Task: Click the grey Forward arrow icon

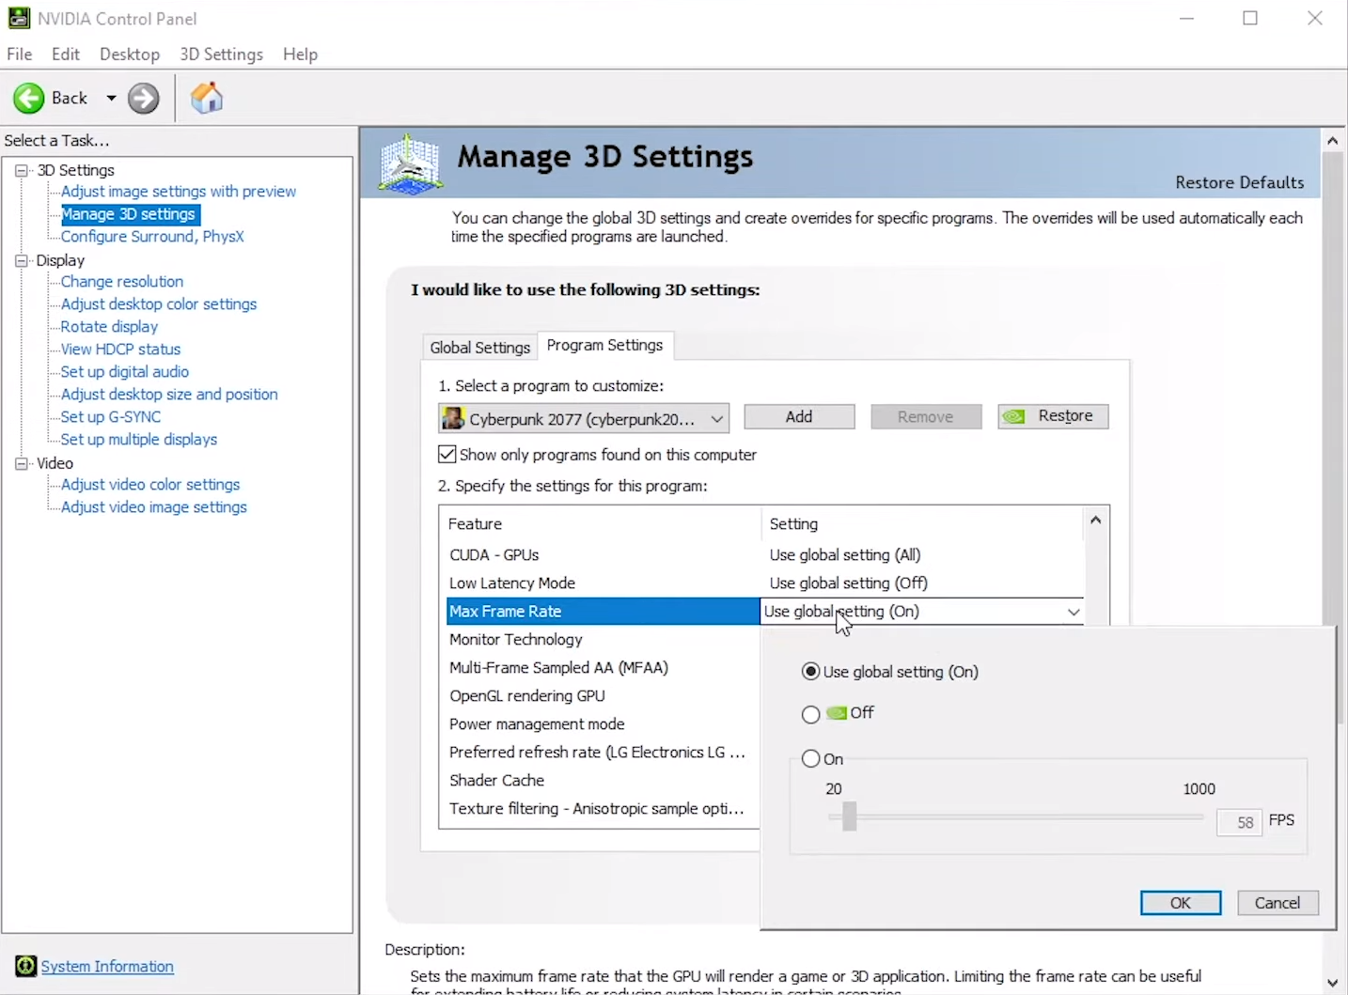Action: 144,98
